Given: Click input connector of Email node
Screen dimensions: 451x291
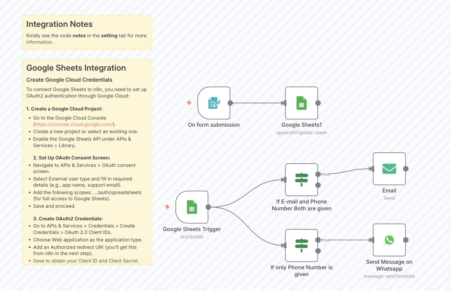Looking at the screenshot, I should tap(372, 169).
